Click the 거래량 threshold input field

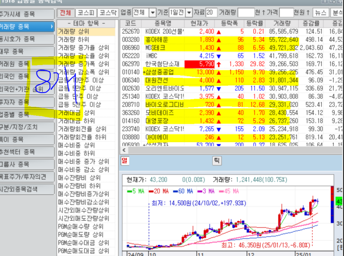point(246,13)
